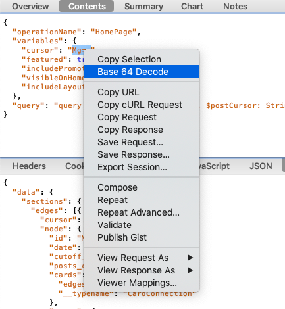Select the JSON response tab
Viewport: 285px width, 309px height.
pos(261,166)
